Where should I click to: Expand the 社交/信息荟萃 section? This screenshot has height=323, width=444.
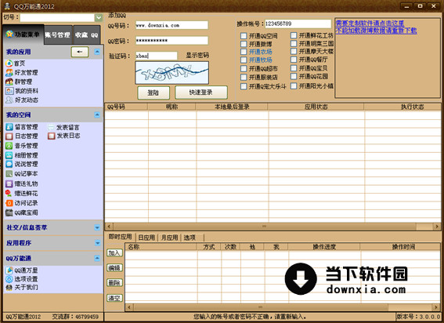pos(97,227)
